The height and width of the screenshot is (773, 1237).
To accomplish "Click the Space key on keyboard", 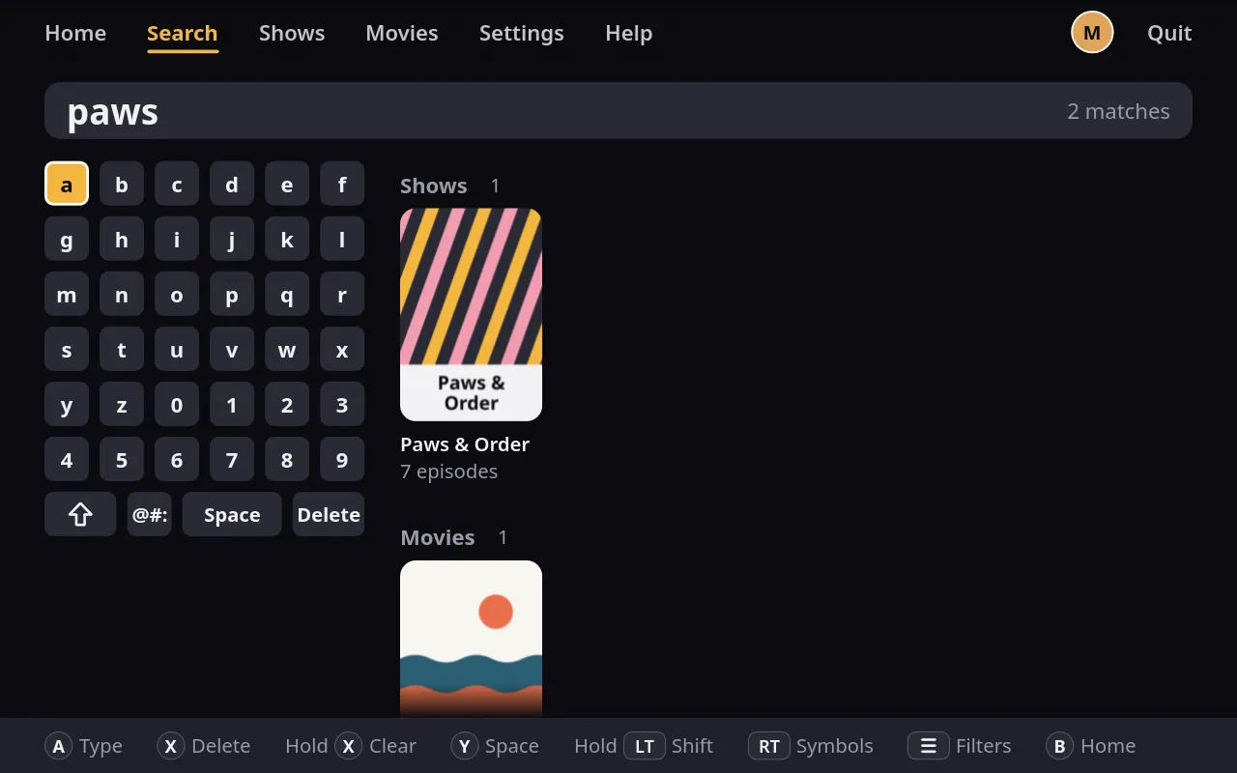I will pos(232,514).
